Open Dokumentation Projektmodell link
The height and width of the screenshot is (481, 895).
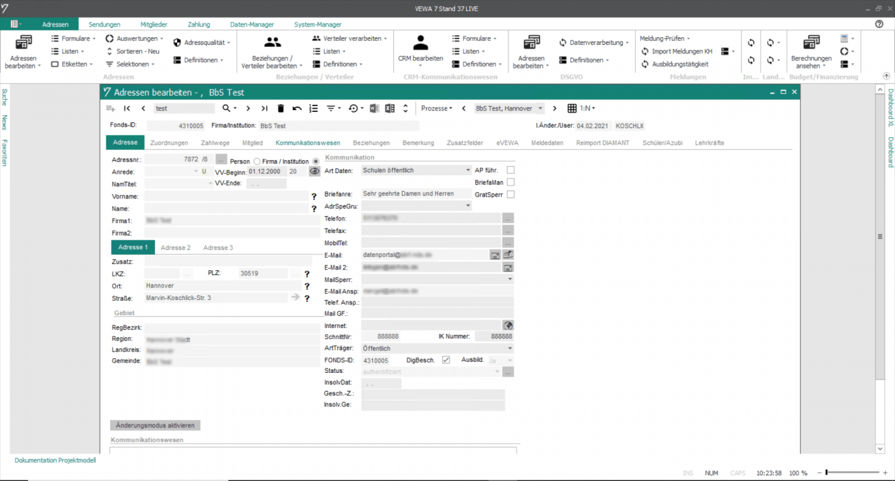(55, 460)
